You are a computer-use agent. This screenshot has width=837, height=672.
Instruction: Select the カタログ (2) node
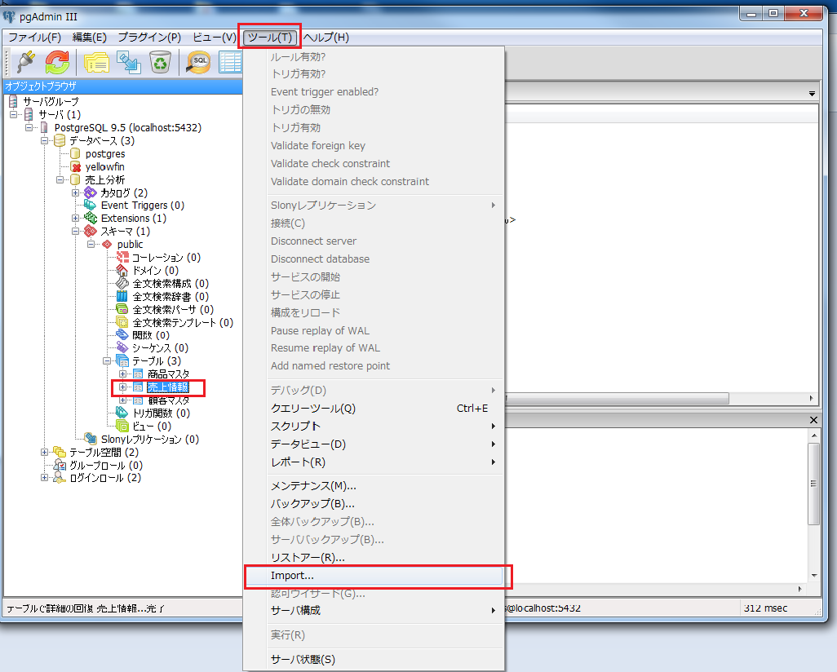point(124,192)
